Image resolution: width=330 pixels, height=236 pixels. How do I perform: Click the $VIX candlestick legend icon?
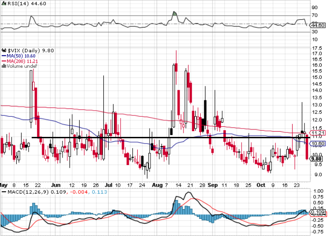[x=4, y=50]
